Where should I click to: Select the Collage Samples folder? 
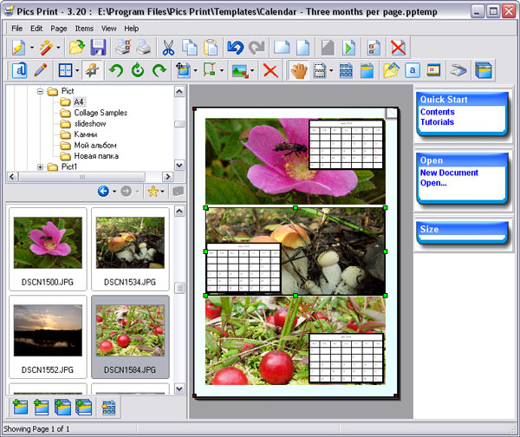(100, 113)
